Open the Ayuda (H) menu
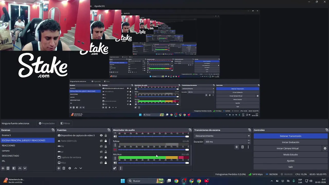The height and width of the screenshot is (185, 329). 99,6
